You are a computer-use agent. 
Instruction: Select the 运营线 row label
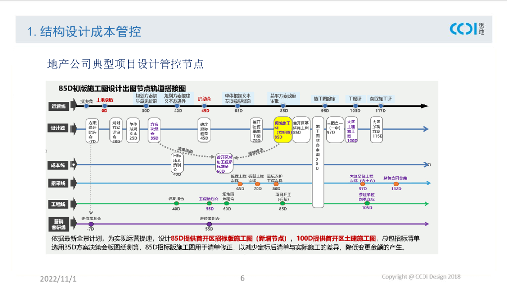click(x=58, y=106)
